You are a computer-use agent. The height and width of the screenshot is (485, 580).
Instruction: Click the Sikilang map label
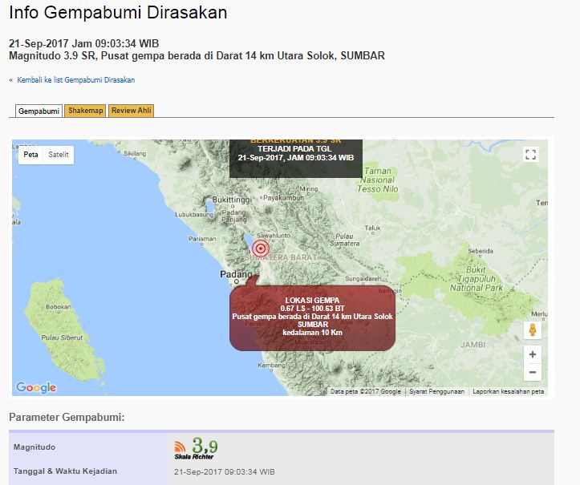135,153
